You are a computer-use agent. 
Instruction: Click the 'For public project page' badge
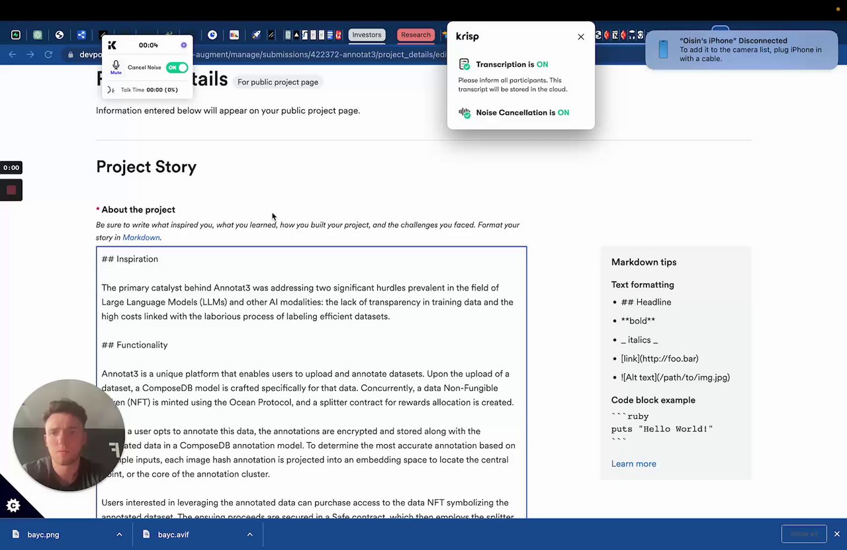pyautogui.click(x=278, y=82)
